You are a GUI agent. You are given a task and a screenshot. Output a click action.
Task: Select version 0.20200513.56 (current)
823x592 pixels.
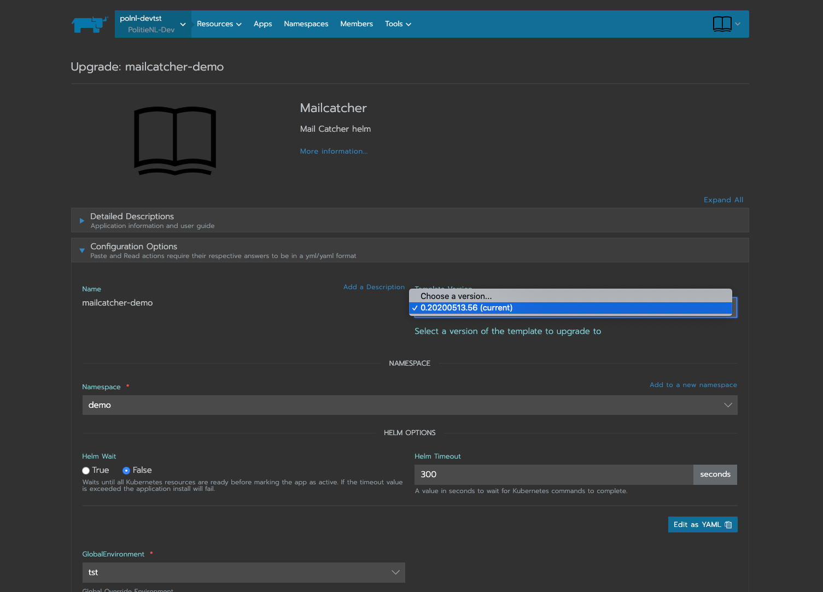click(570, 308)
